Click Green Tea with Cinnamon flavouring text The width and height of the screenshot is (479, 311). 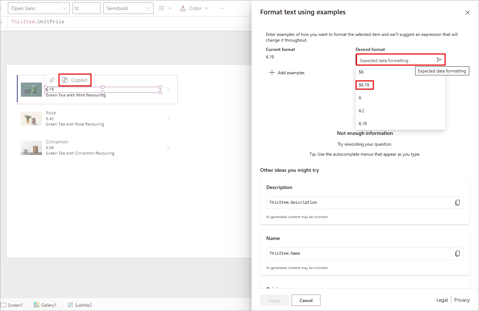pyautogui.click(x=80, y=153)
